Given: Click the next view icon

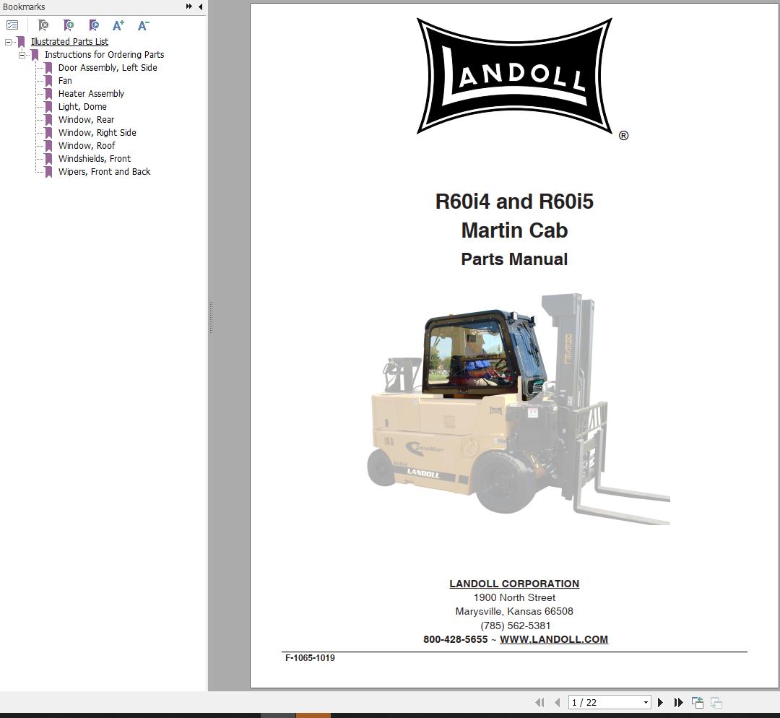Looking at the screenshot, I should point(715,701).
